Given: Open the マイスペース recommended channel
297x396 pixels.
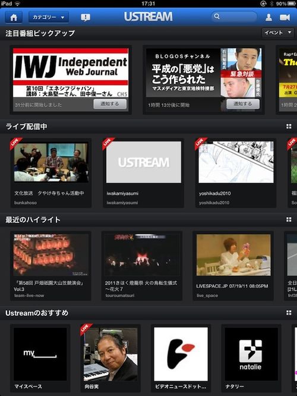Looking at the screenshot, I should 40,354.
